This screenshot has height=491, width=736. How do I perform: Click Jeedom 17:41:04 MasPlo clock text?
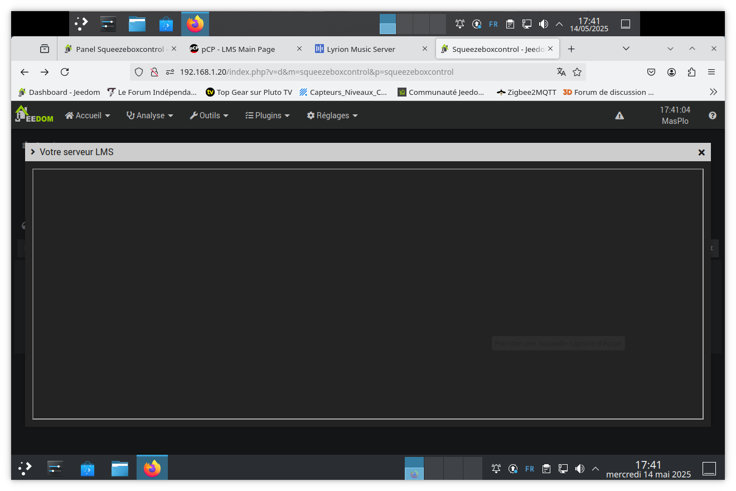(x=675, y=115)
